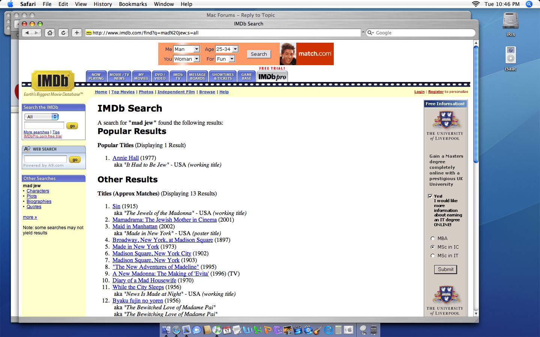540x337 pixels.
Task: Uncheck the 'Yes! I would like' checkbox
Action: click(x=430, y=196)
